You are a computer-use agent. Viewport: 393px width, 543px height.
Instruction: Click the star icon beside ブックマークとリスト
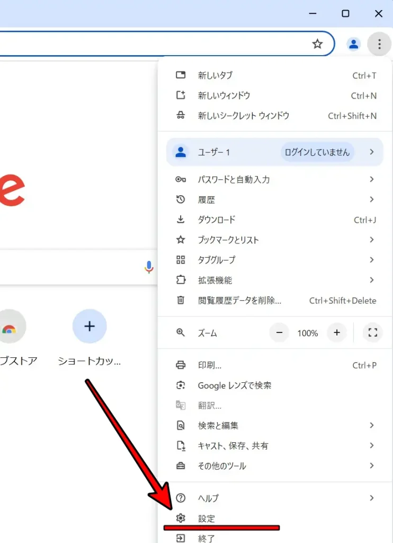click(x=181, y=239)
